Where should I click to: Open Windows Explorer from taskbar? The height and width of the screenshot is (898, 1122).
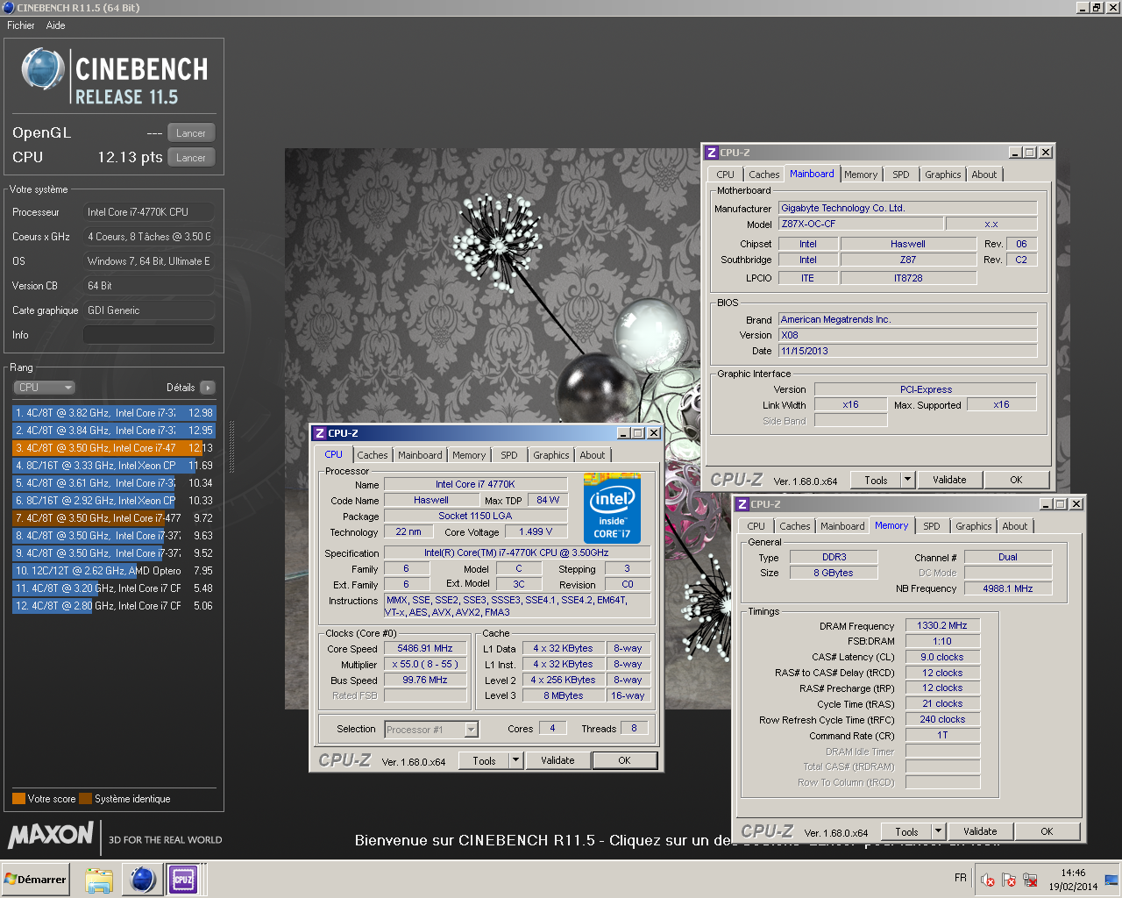pos(99,880)
